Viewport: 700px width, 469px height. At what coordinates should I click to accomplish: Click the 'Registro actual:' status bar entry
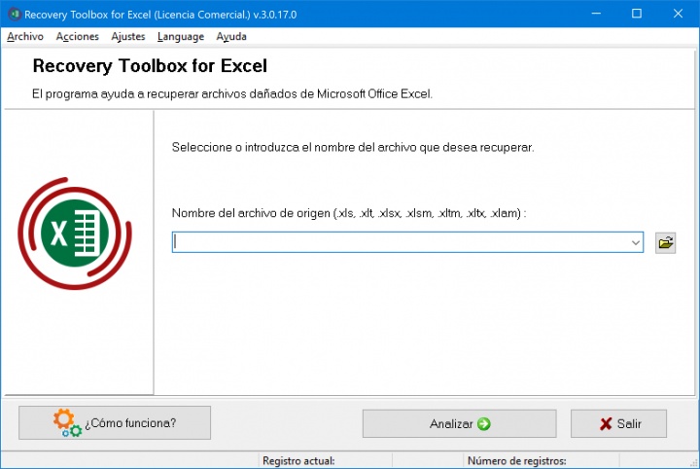coord(298,460)
